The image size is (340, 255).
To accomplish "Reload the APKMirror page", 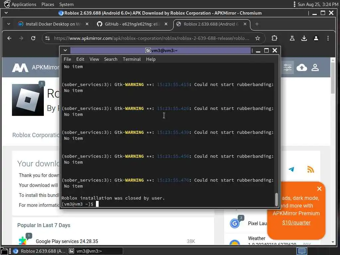I will pyautogui.click(x=33, y=38).
